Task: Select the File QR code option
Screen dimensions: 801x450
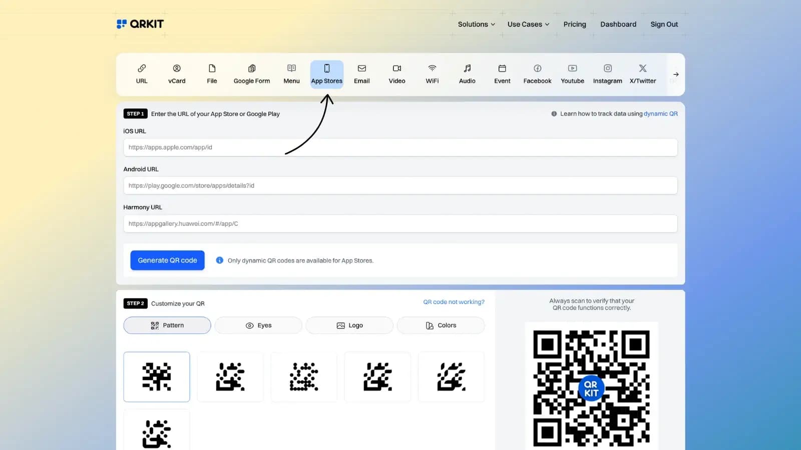Action: [212, 74]
